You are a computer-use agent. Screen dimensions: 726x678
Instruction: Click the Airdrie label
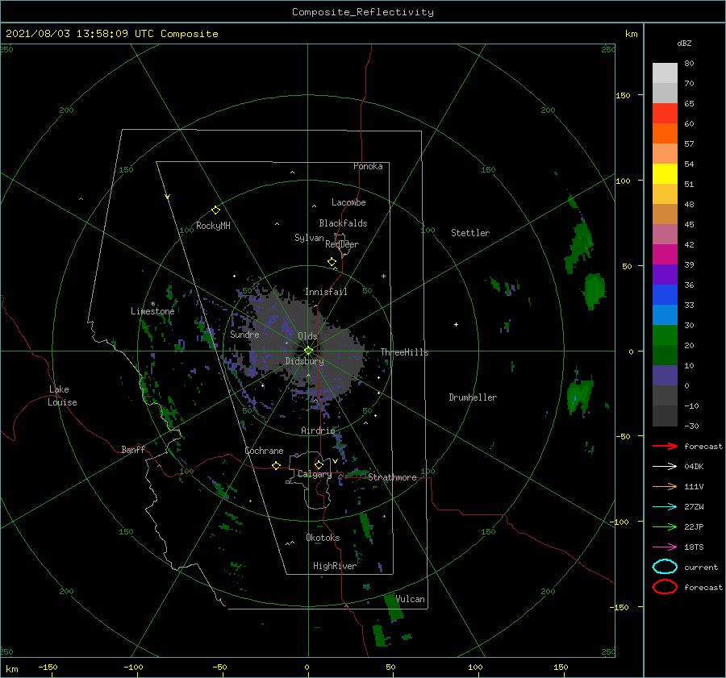318,431
